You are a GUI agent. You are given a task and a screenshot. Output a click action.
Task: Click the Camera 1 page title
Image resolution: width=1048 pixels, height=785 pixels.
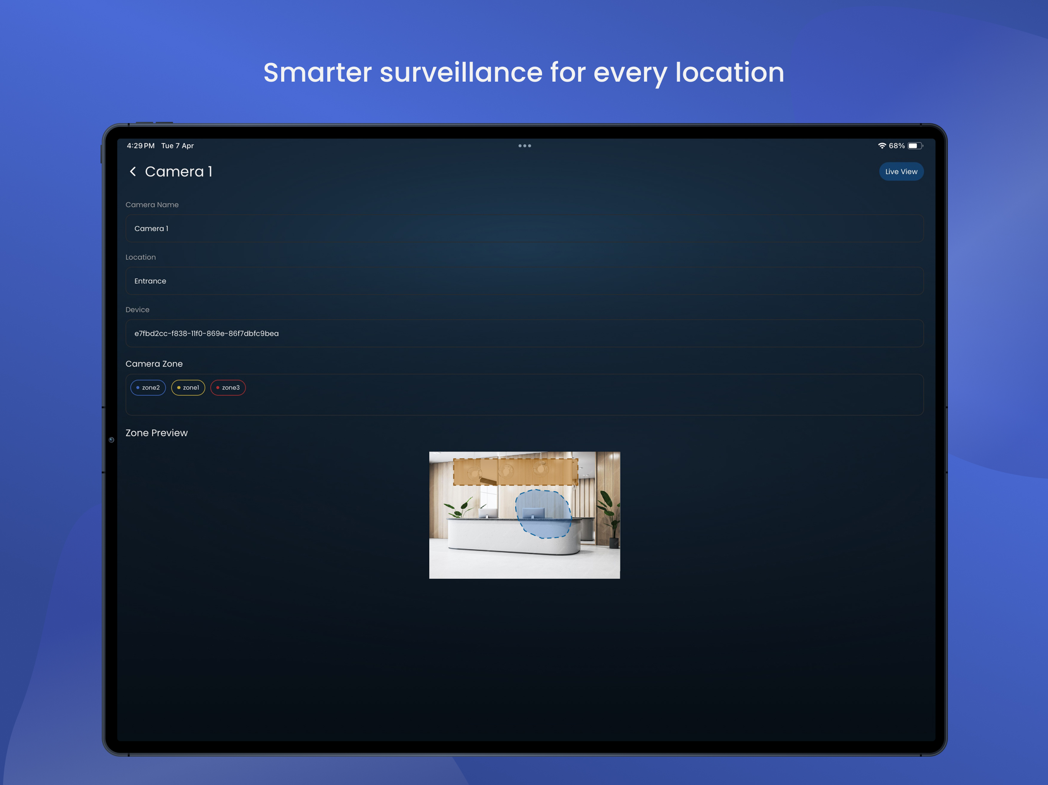tap(179, 171)
